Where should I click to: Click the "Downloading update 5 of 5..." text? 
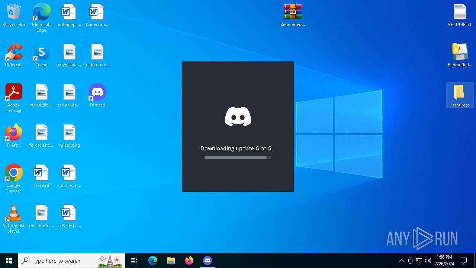pyautogui.click(x=238, y=148)
